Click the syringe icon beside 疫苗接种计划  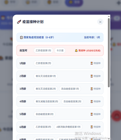click(x=19, y=22)
